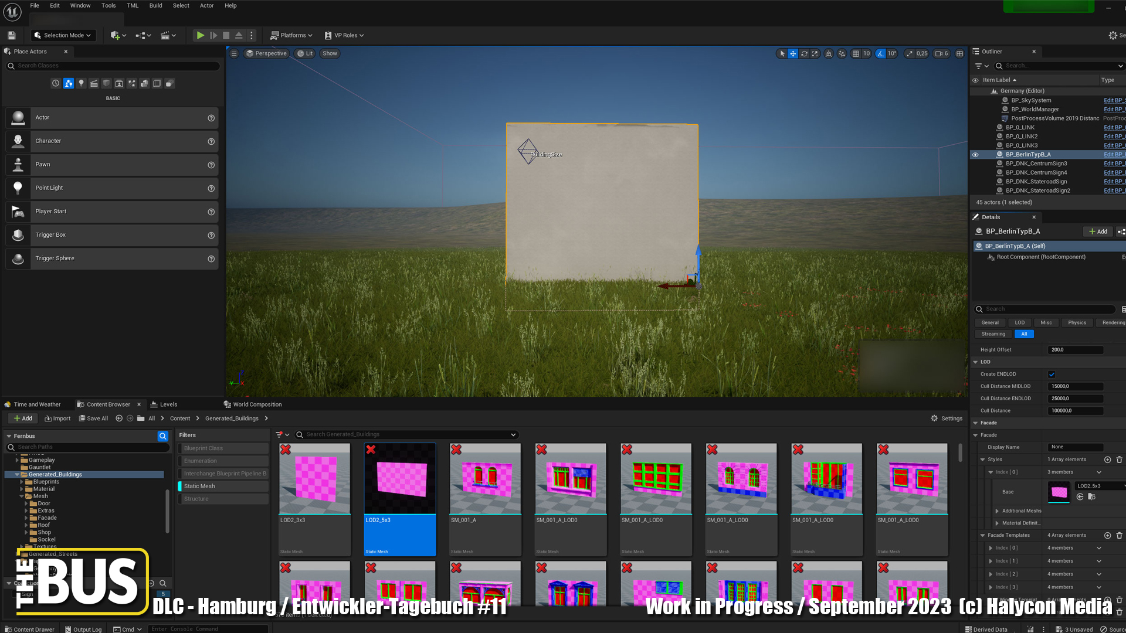Screen dimensions: 1126x633
Task: Open the Selection Mode dropdown
Action: [63, 35]
